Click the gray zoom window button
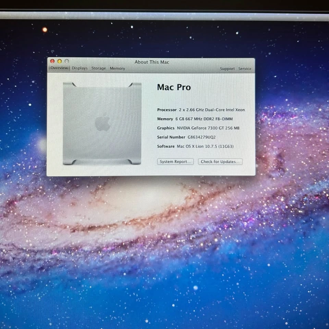Screen dimensions: 329x329 [67, 61]
